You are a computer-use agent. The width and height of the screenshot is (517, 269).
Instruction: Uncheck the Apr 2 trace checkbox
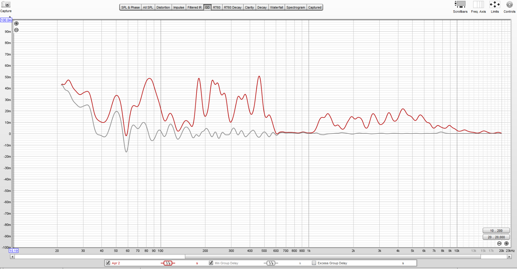click(x=108, y=263)
